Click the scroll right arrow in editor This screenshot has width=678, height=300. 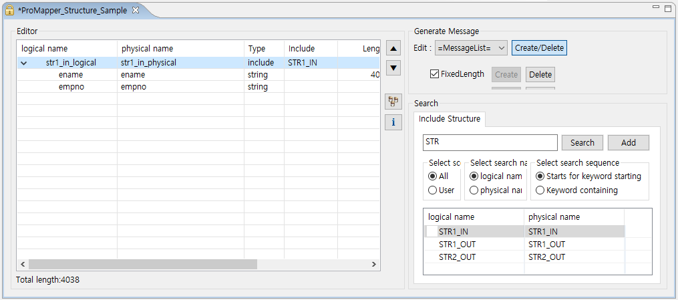pos(375,264)
